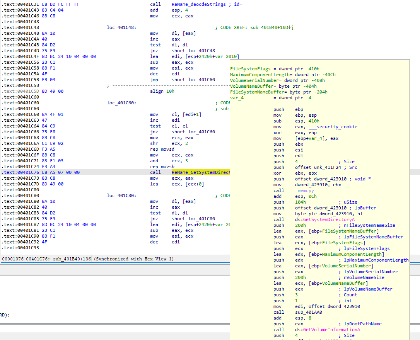Click status bar offset 00001076
The width and height of the screenshot is (420, 340).
[x=13, y=259]
